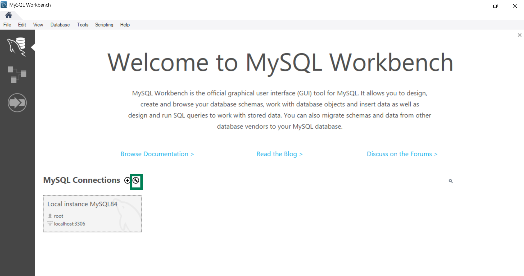Open the Database menu

click(60, 25)
